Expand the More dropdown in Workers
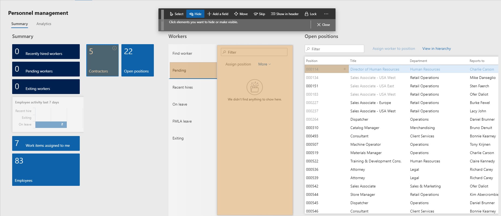 click(264, 64)
